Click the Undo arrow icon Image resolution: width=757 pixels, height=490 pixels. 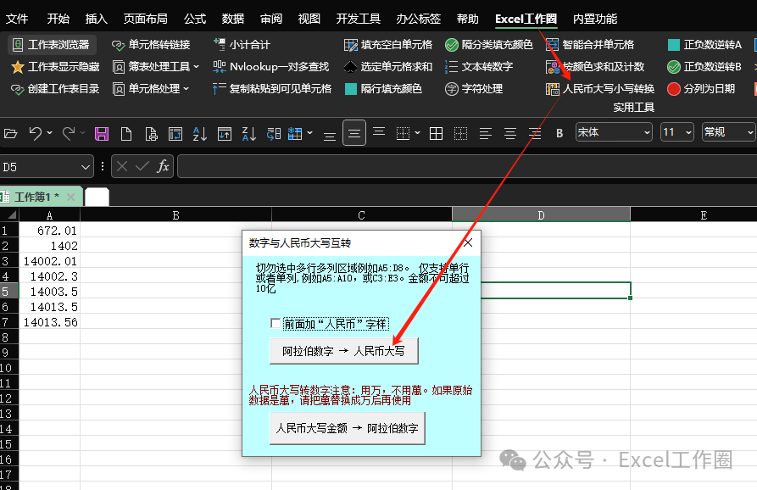point(35,133)
